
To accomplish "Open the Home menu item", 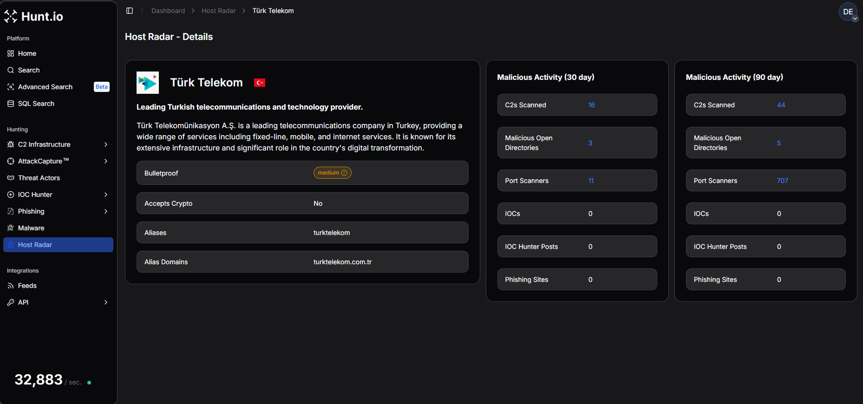I will pos(58,53).
